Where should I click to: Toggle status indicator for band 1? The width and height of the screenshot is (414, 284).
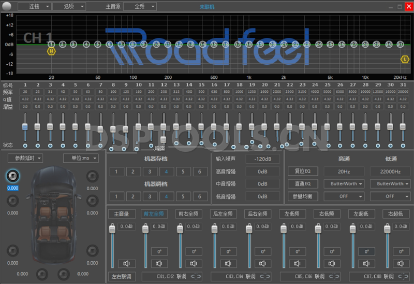pos(25,146)
